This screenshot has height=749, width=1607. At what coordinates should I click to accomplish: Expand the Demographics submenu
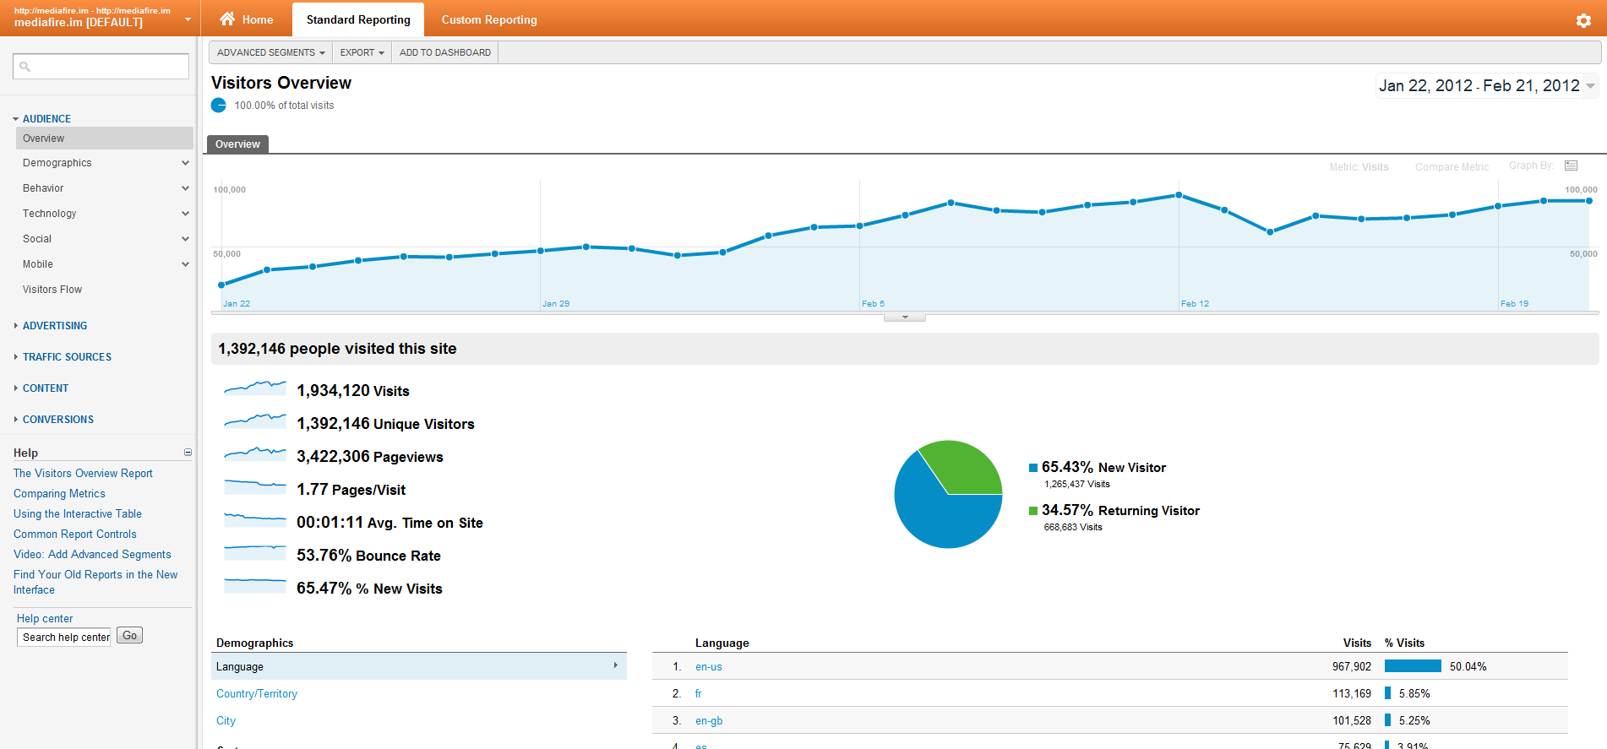click(185, 163)
